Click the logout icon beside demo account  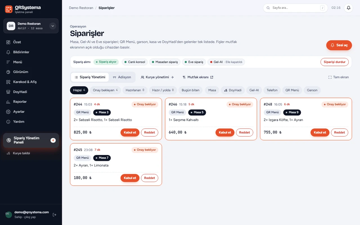click(55, 215)
